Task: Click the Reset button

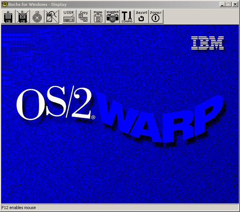Action: (142, 17)
